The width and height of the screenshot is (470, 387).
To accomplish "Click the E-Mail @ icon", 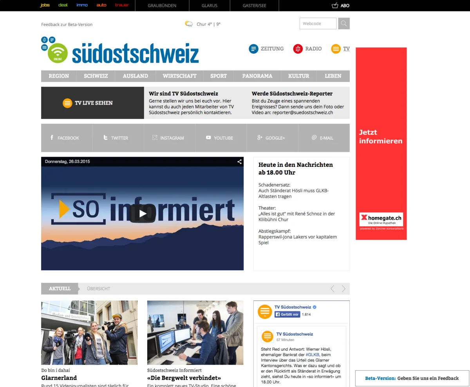I will pos(314,137).
